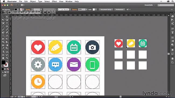Enable Draw Inside mode

coord(8,72)
